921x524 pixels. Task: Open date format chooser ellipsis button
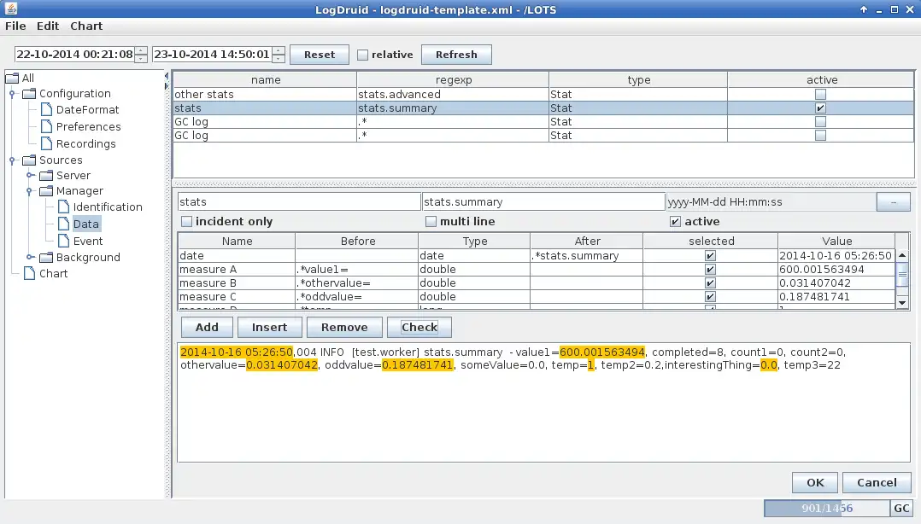coord(893,202)
